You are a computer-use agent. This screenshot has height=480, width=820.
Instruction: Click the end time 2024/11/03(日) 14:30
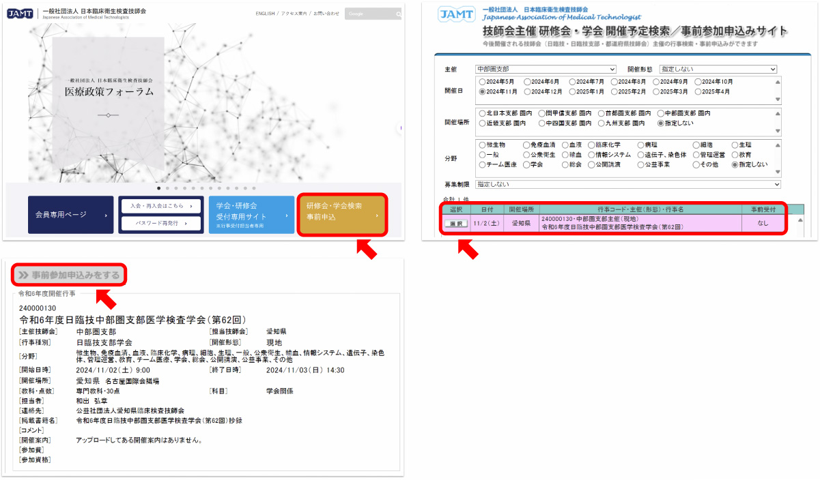click(x=305, y=371)
